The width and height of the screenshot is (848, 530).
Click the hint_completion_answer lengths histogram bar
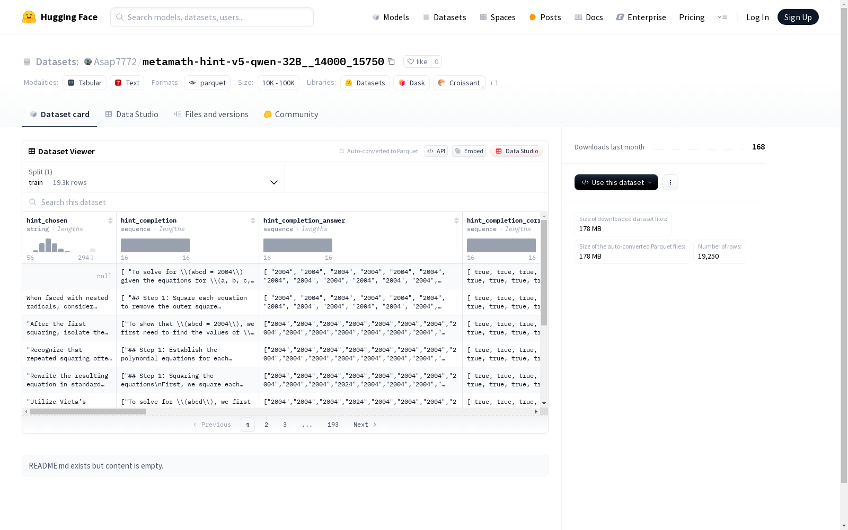coord(298,245)
